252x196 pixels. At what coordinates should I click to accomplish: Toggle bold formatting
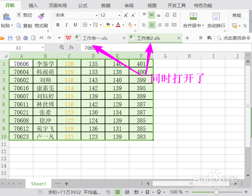coord(58,25)
